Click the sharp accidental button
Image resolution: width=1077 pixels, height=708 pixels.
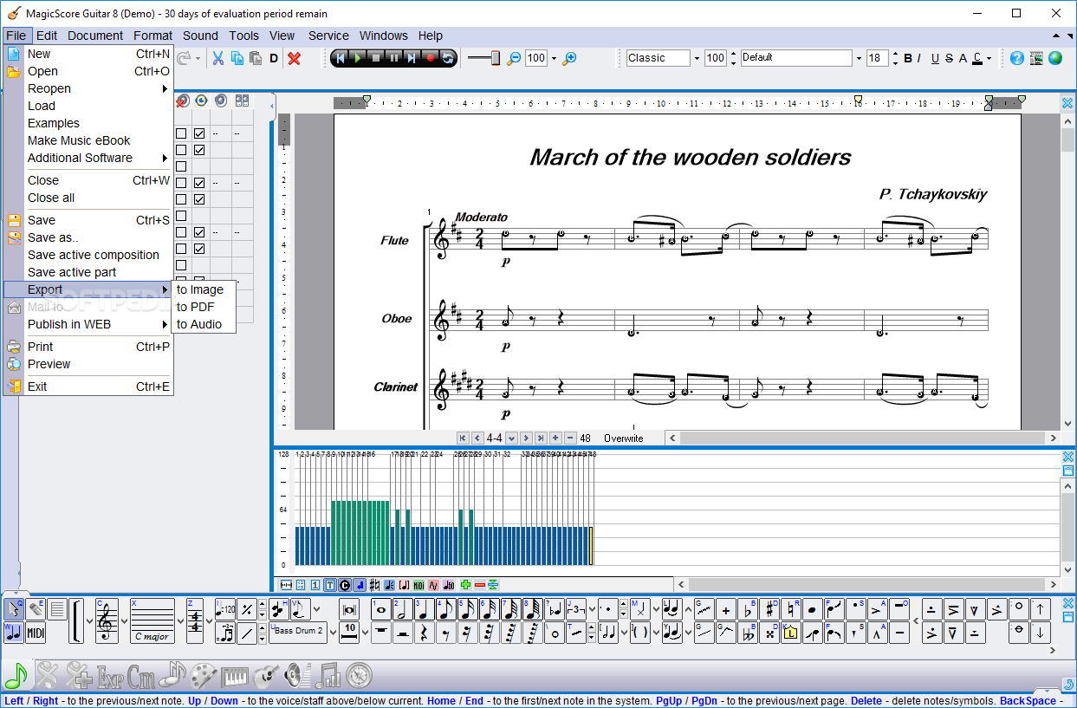[769, 609]
